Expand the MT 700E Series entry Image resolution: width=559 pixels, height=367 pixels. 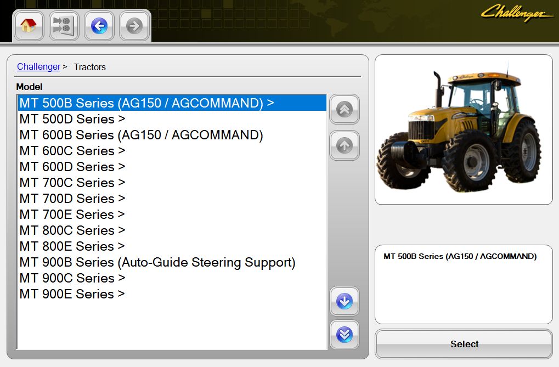coord(72,214)
